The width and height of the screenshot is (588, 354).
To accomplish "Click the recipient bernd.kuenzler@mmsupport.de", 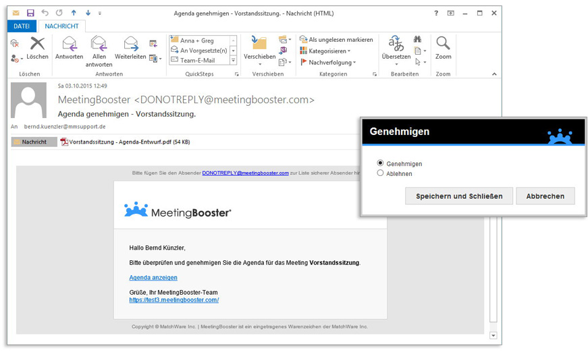I will point(65,127).
